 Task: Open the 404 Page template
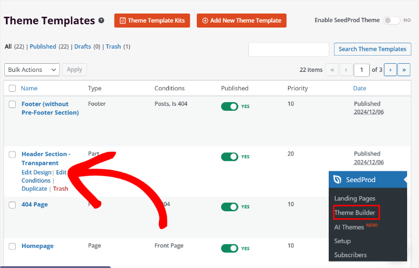tap(35, 204)
